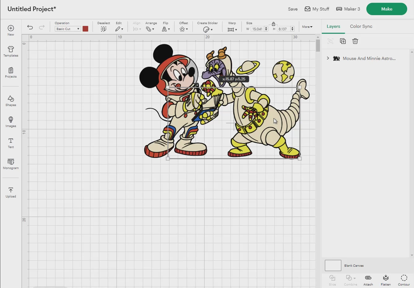
Task: Click the bottom-left selection handle
Action: pos(168,159)
